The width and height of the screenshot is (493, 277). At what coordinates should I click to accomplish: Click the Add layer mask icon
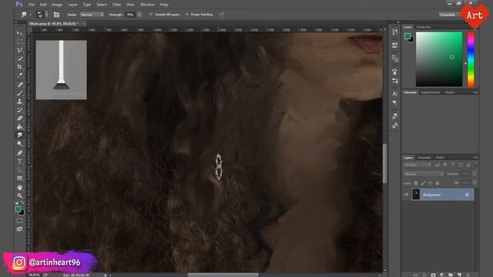(433, 275)
